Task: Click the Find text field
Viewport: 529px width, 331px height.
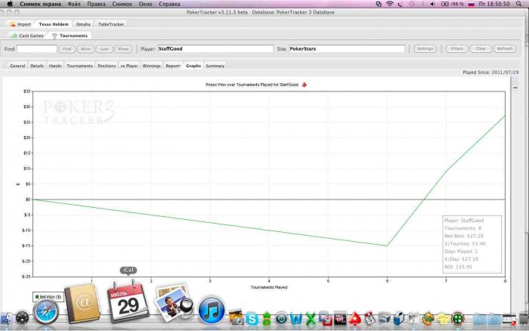Action: click(x=37, y=49)
